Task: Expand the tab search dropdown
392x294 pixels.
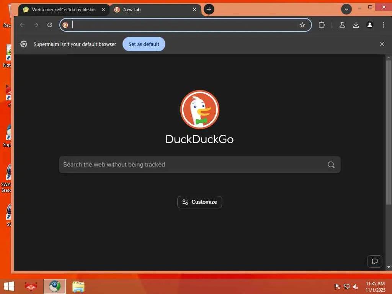Action: point(346,10)
